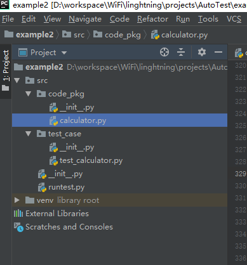Select the venv library root row

[x=119, y=200]
